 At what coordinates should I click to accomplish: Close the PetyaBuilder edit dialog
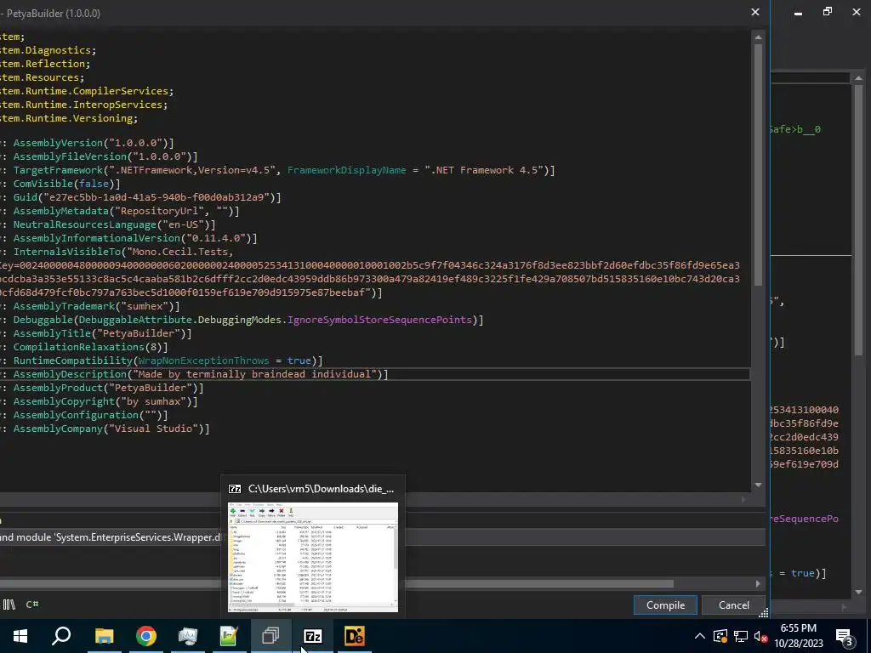755,12
